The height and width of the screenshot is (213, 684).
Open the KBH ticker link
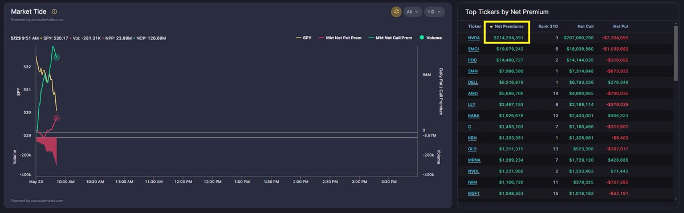pyautogui.click(x=473, y=138)
